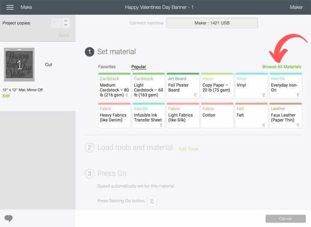Select Light Fabrics (like Silk) material
Image resolution: width=311 pixels, height=227 pixels.
coord(183,115)
